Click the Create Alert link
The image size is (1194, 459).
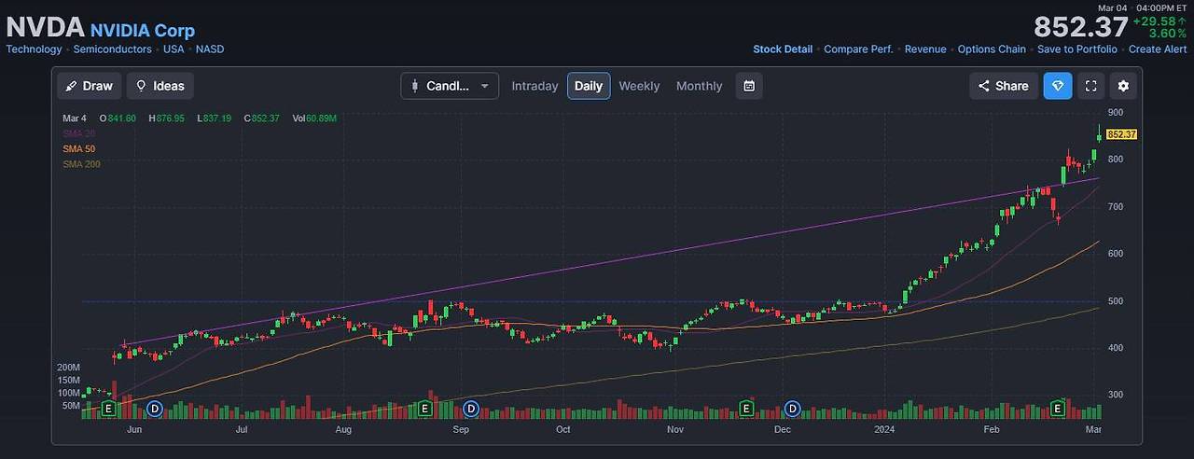[1158, 49]
